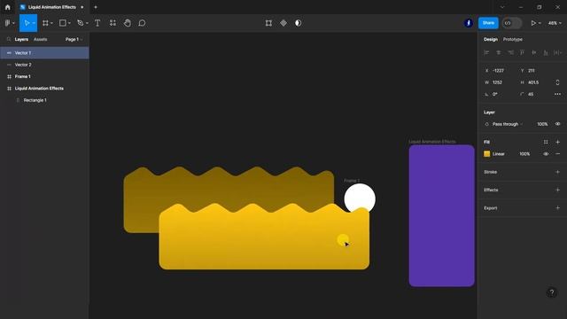Click the Align vertical centers icon
The width and height of the screenshot is (567, 319).
(534, 53)
